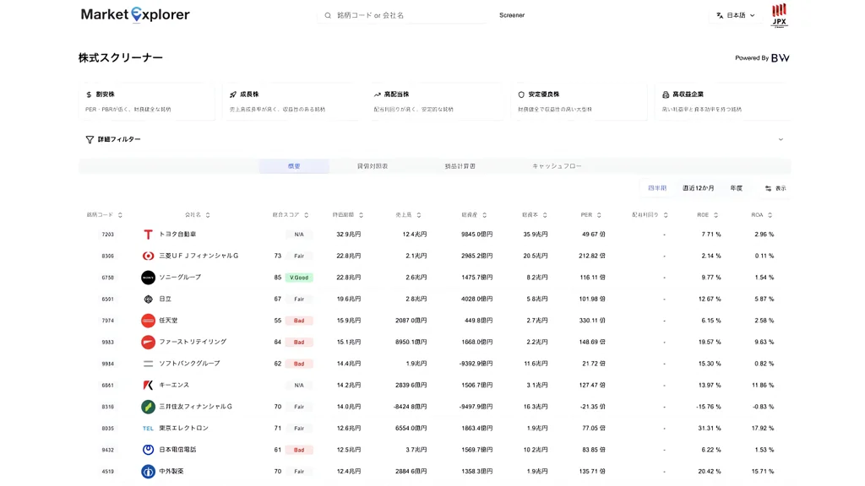
Task: Click the V.Good badge on ソニーグループ row
Action: [299, 278]
